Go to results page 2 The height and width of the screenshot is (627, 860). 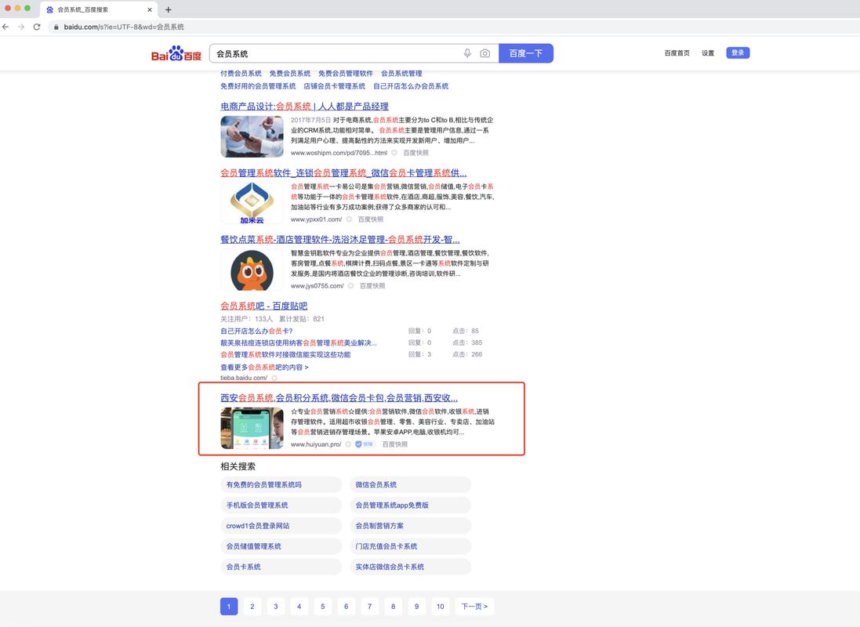pyautogui.click(x=252, y=606)
